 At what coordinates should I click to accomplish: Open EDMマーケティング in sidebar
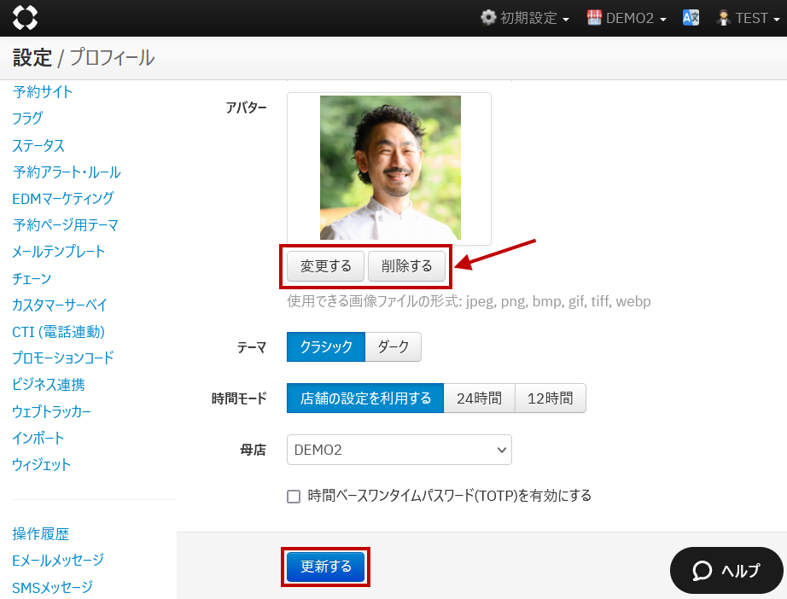[x=63, y=199]
